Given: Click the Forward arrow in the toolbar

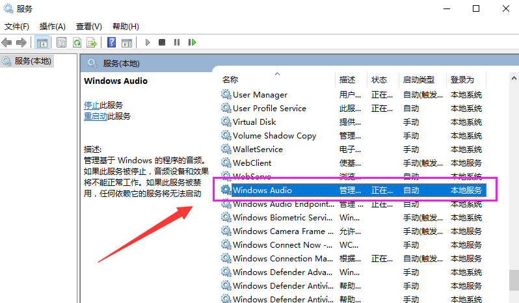Looking at the screenshot, I should click(x=21, y=42).
